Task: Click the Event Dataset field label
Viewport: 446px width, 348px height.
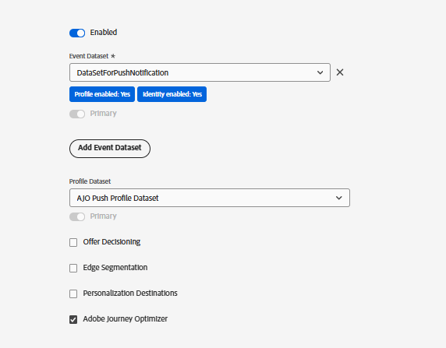Action: tap(89, 56)
